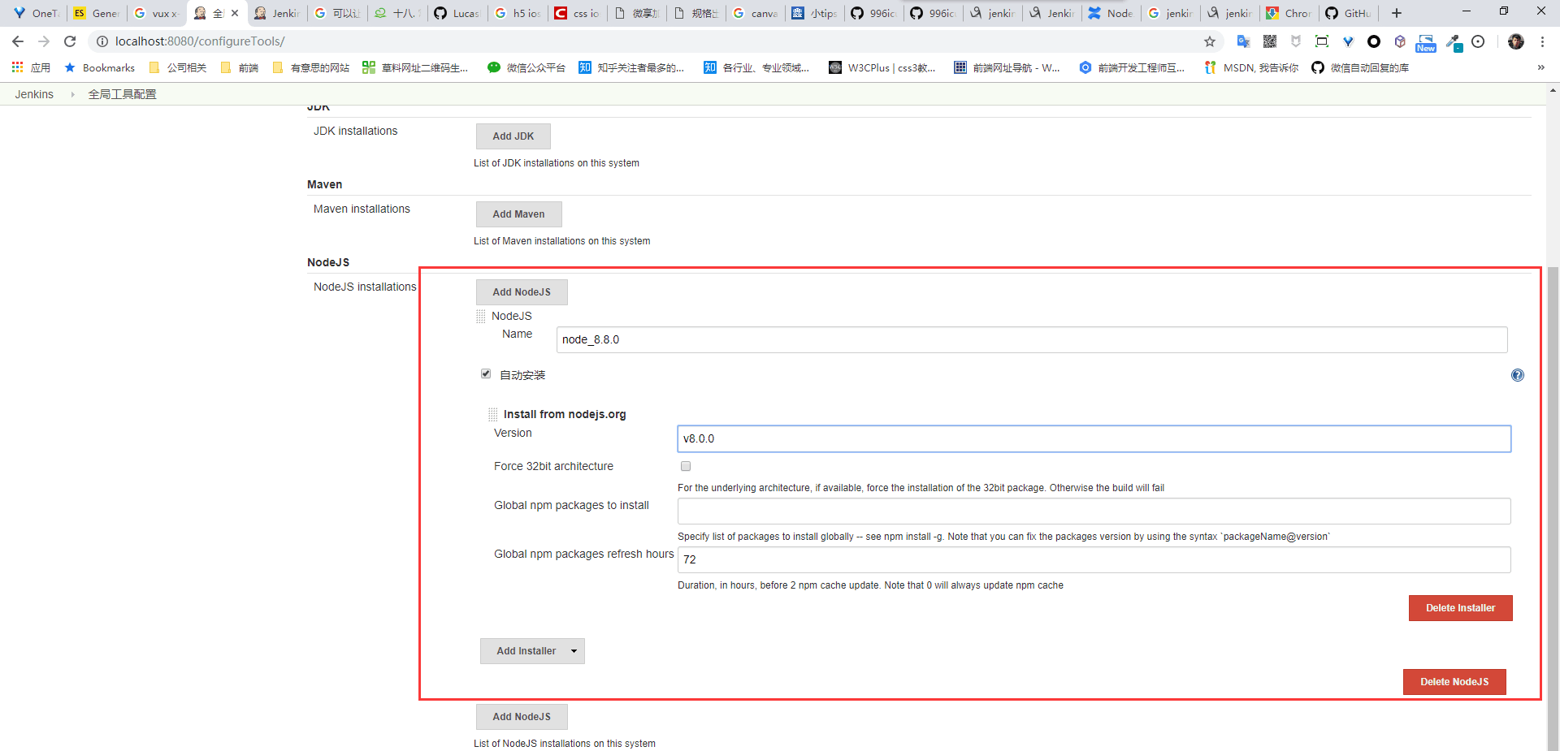Screen dimensions: 1560x751
Task: Open the Google Translate extension
Action: coord(1243,41)
